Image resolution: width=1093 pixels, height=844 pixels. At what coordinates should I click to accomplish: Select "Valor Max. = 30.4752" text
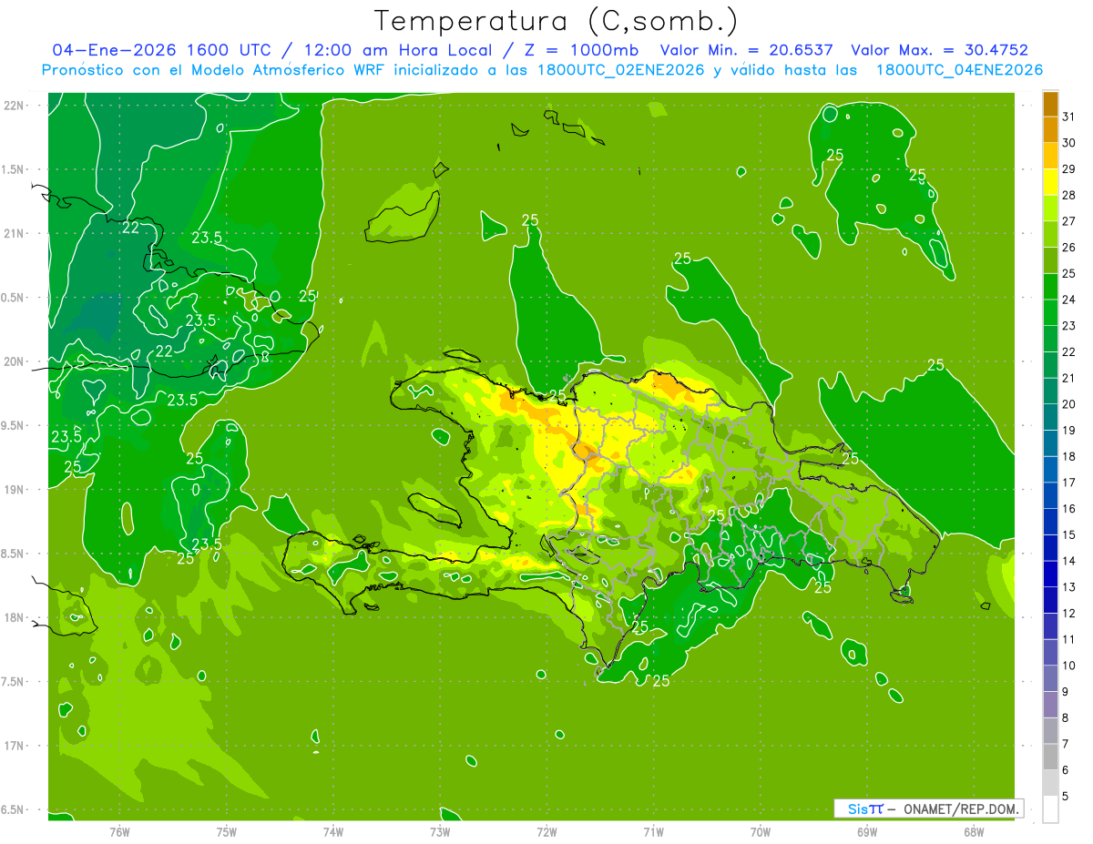click(939, 50)
